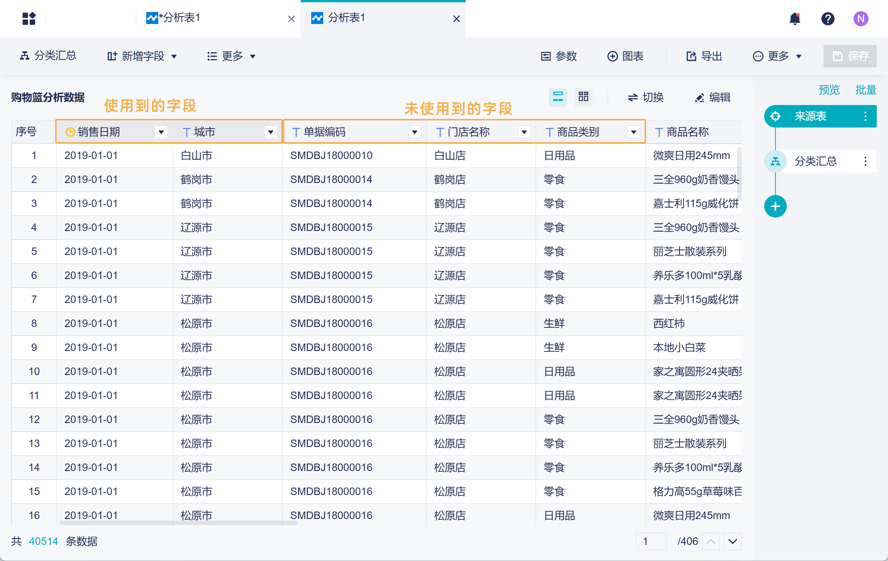
Task: Click the 保存 button
Action: [850, 56]
